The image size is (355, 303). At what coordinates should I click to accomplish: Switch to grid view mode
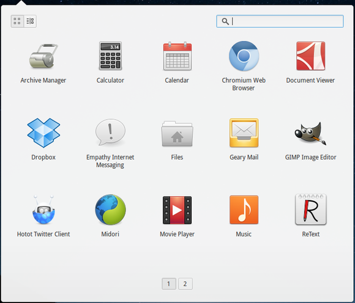tap(17, 21)
